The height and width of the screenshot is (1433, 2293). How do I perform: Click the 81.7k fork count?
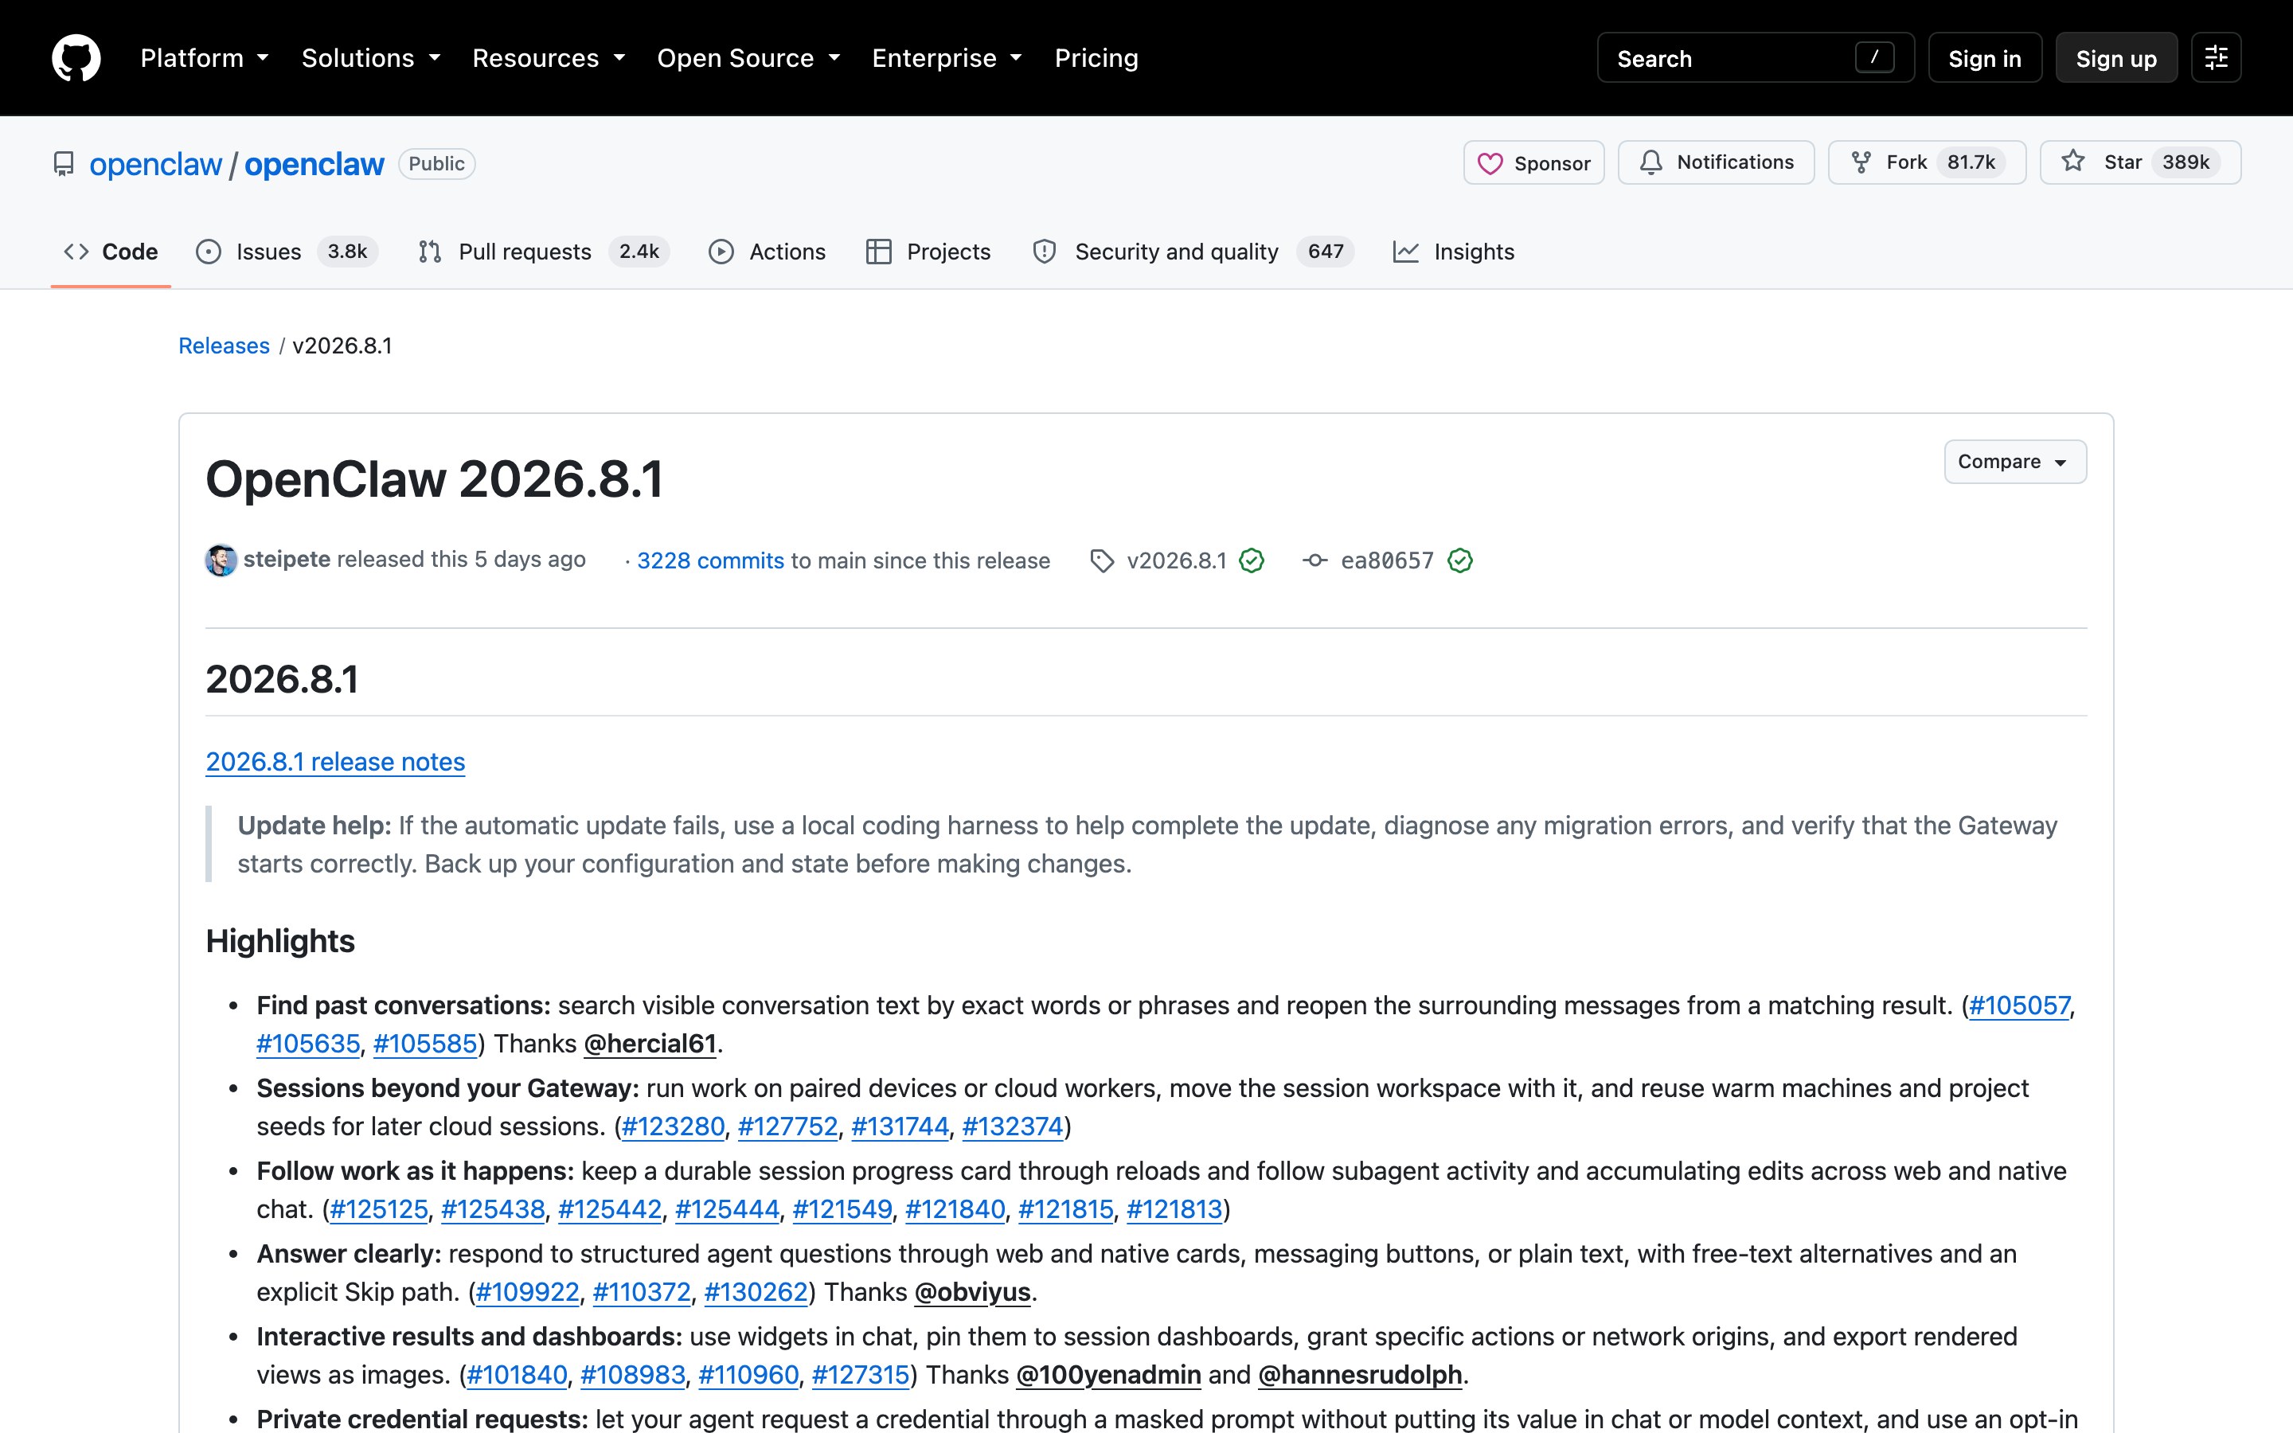[x=1971, y=162]
